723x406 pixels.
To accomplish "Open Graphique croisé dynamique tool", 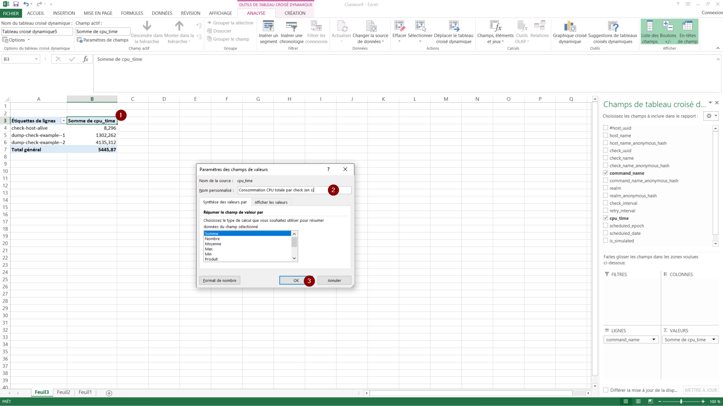I will click(569, 27).
